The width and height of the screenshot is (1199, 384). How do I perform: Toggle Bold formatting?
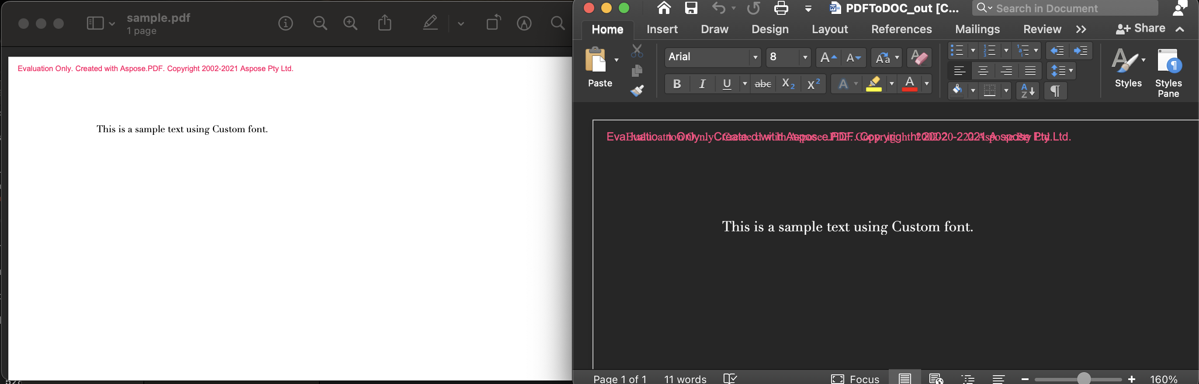677,84
